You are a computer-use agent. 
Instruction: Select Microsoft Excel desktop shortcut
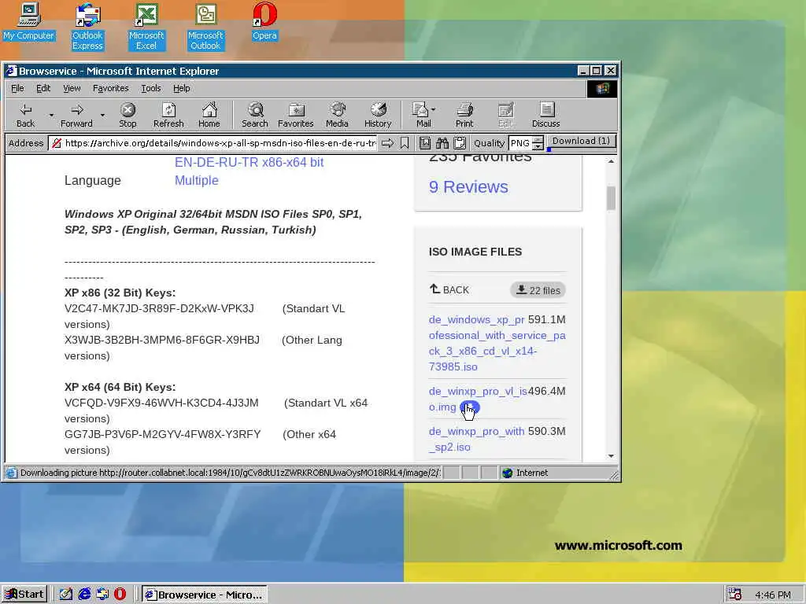tap(146, 27)
